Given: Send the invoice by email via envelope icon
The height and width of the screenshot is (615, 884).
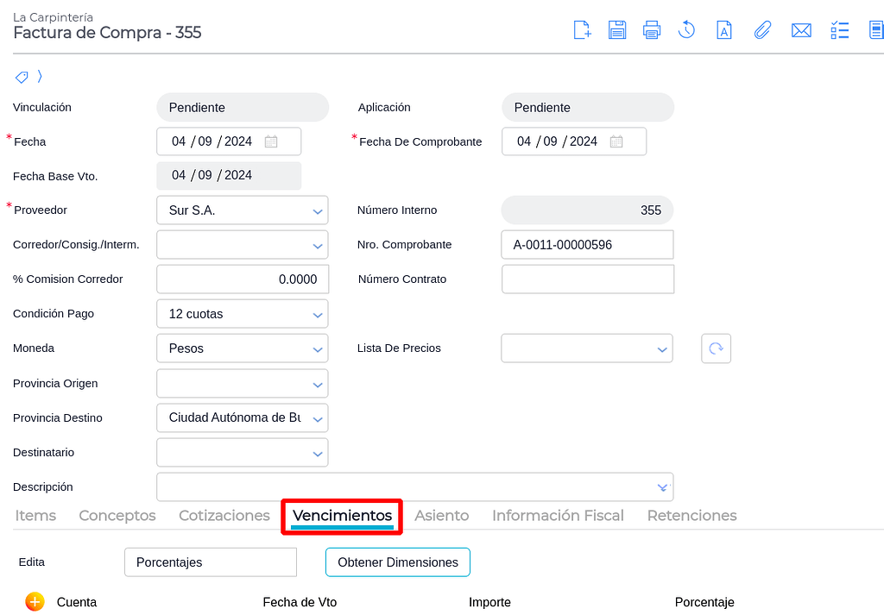Looking at the screenshot, I should [x=801, y=29].
